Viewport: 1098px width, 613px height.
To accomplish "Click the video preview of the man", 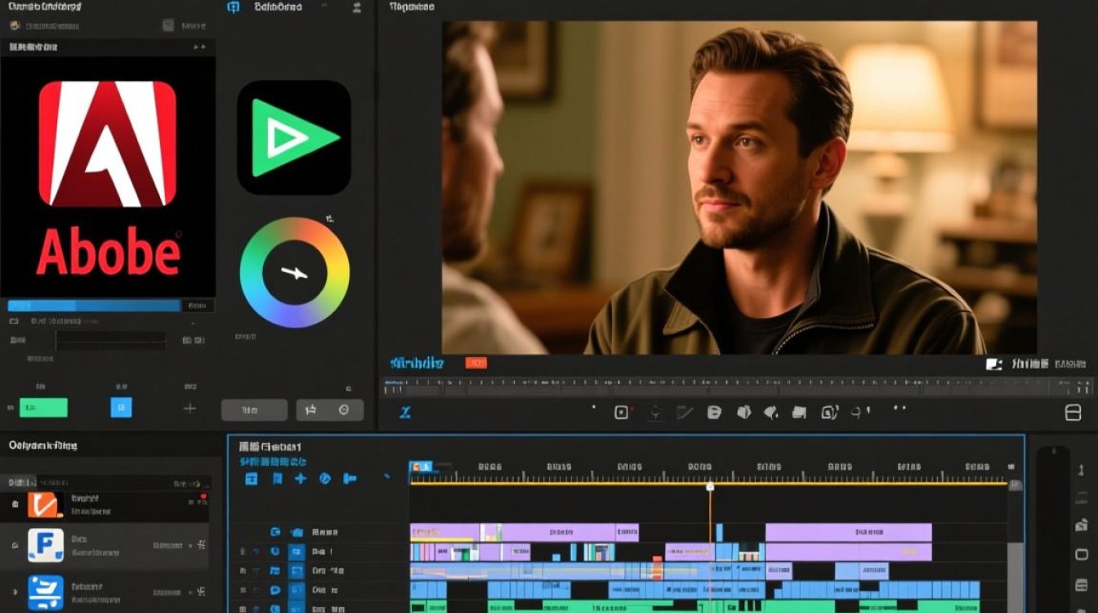I will 739,187.
